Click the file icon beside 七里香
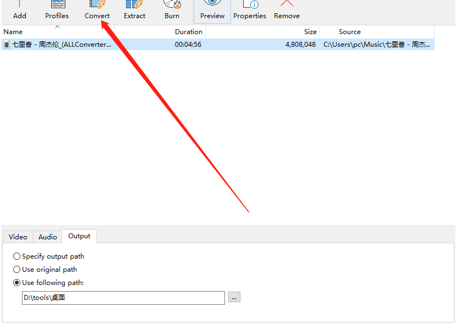The image size is (456, 323). (x=7, y=45)
